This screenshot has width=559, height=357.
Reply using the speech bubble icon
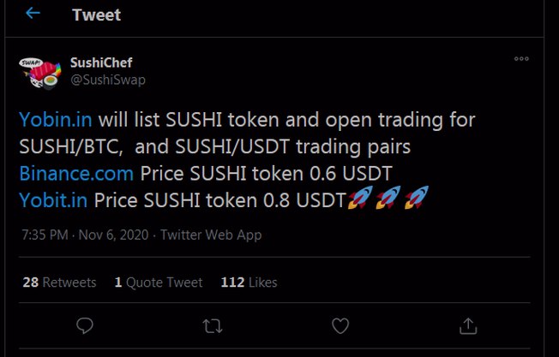click(84, 325)
